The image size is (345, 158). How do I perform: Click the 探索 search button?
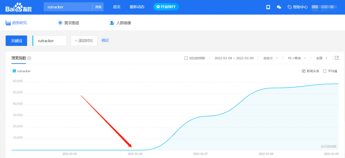[x=98, y=7]
